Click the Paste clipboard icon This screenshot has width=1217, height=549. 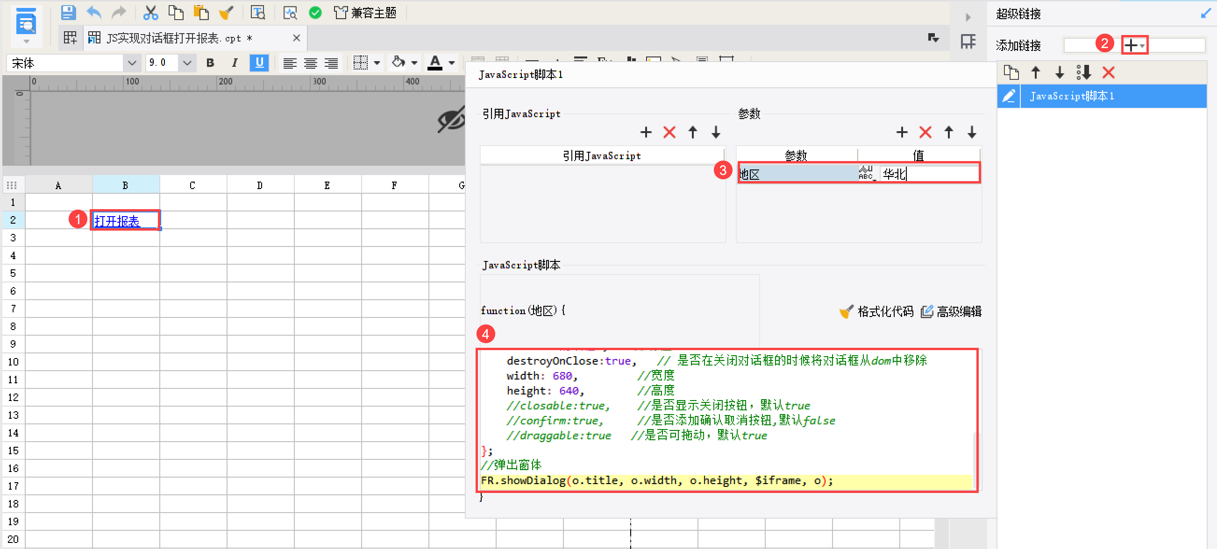(201, 12)
